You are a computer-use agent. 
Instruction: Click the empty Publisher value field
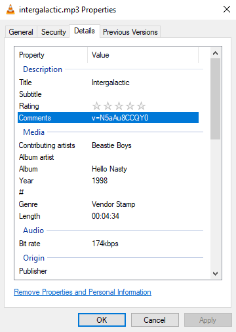pos(145,271)
